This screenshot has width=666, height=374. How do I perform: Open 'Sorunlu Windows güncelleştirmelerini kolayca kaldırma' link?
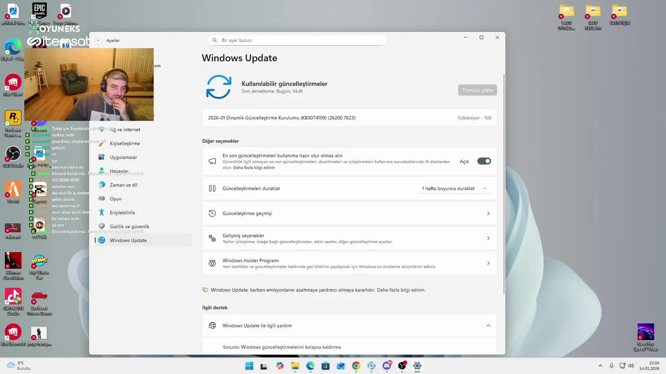pyautogui.click(x=281, y=347)
